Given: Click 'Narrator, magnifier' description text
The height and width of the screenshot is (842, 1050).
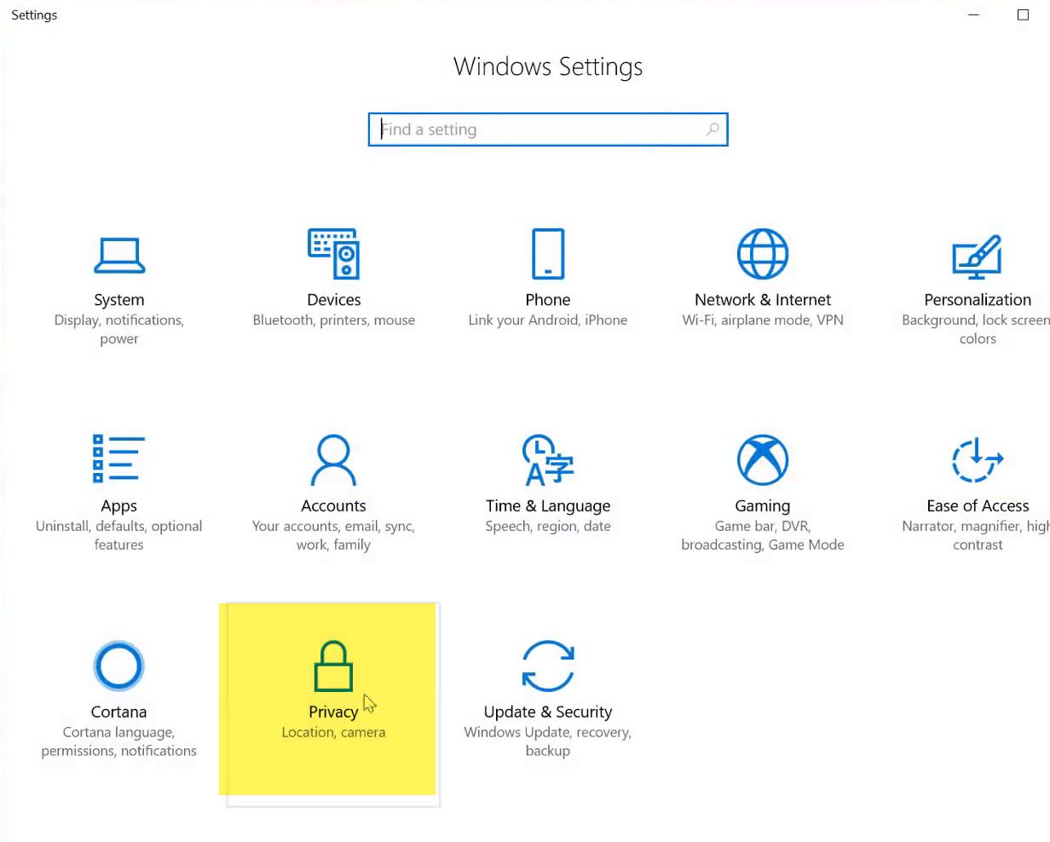Looking at the screenshot, I should coord(976,536).
